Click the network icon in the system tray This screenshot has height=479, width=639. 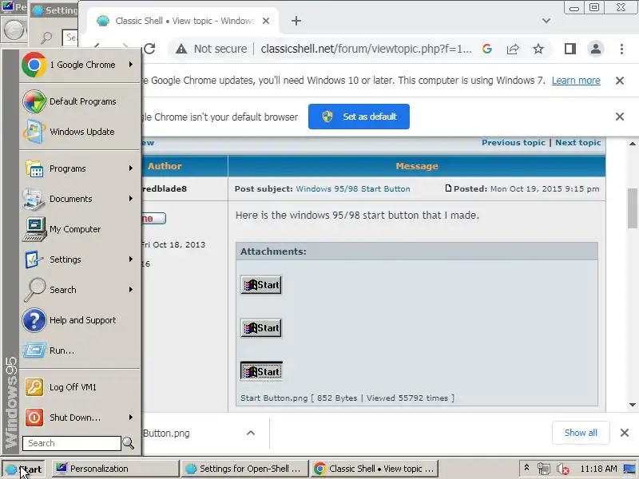point(544,469)
